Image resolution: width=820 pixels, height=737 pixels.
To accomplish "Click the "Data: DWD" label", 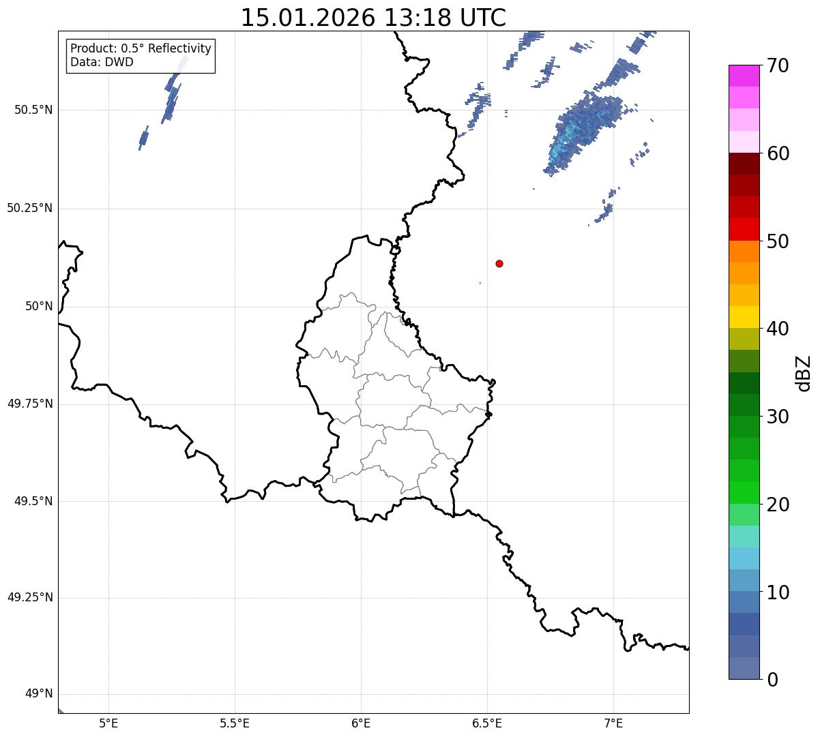I will [102, 63].
